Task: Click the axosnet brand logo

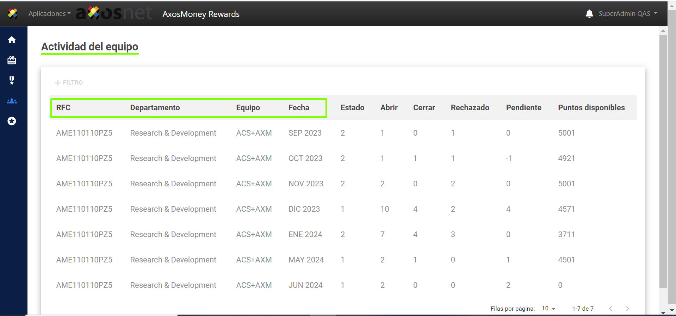Action: click(114, 13)
